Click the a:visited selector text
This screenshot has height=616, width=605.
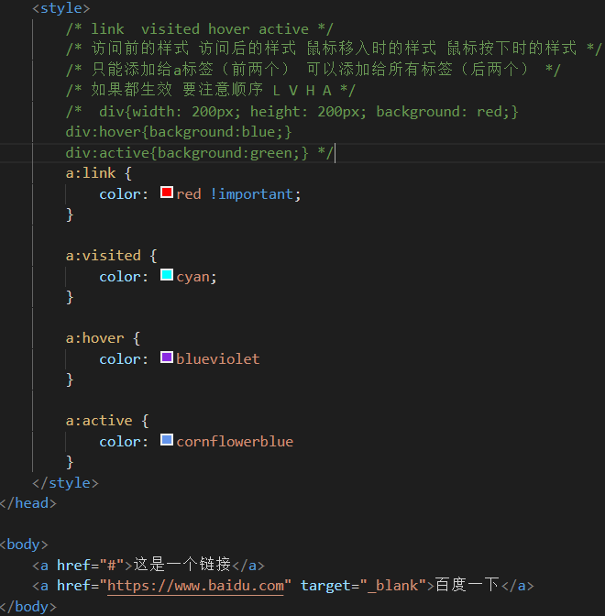pyautogui.click(x=104, y=256)
